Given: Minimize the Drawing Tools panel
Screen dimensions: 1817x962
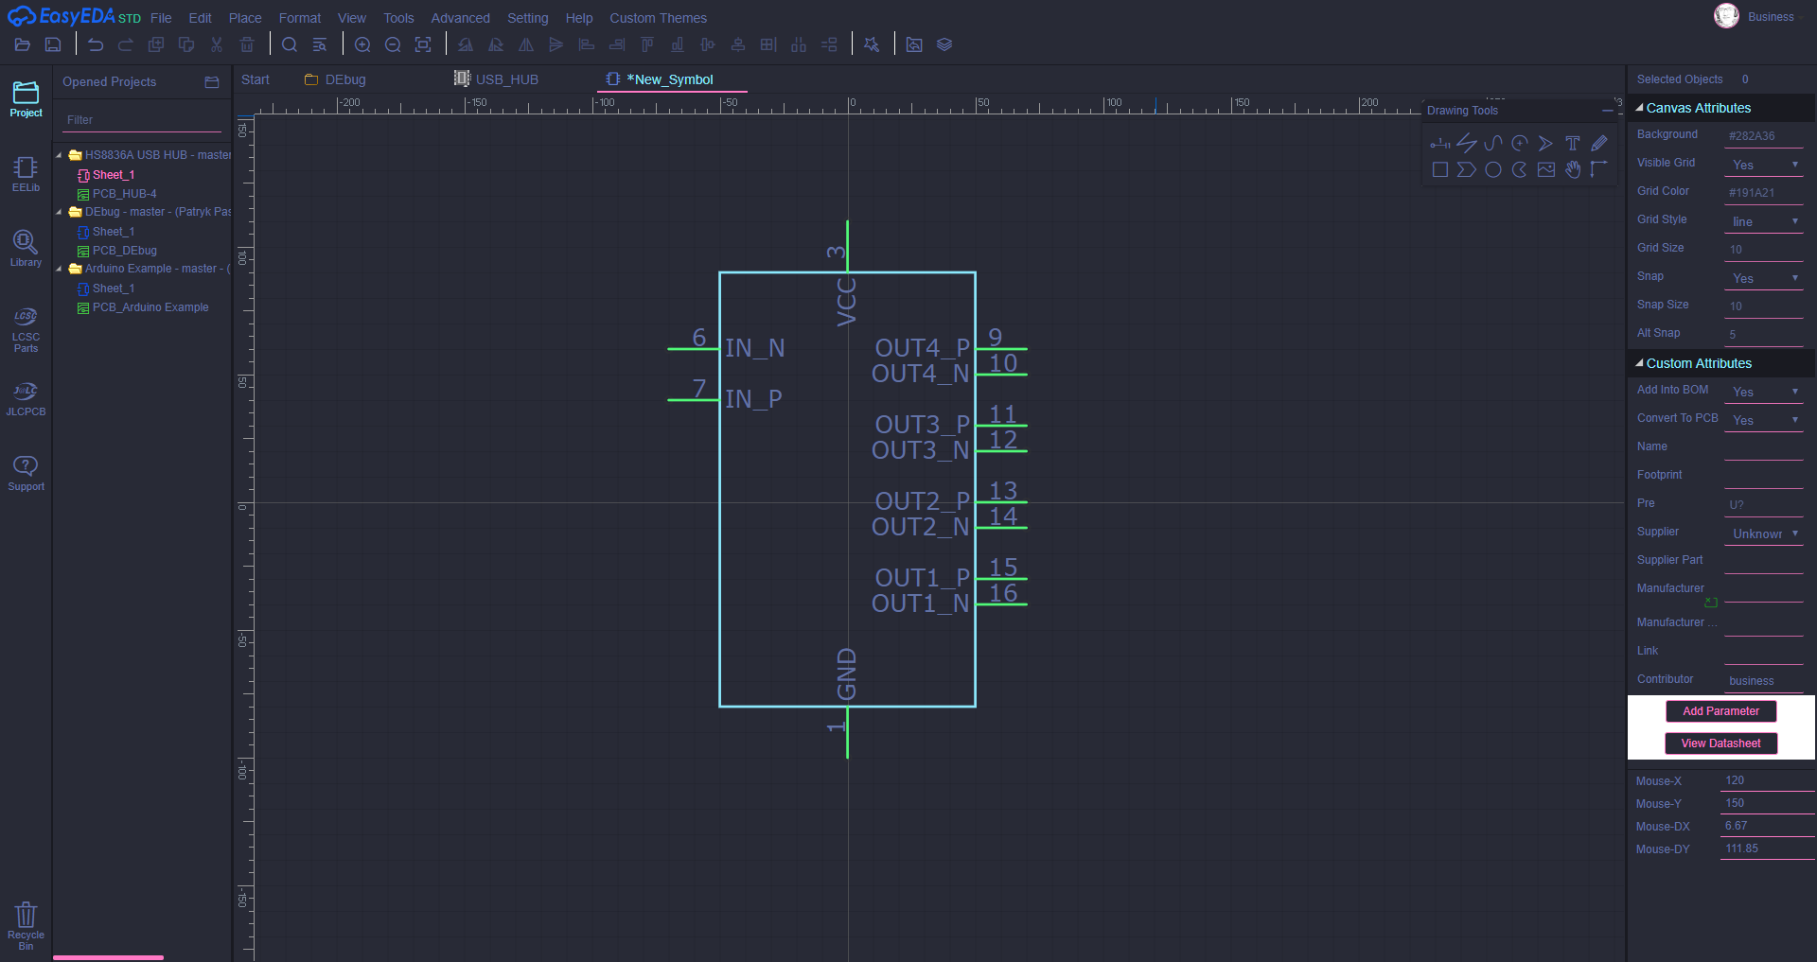Looking at the screenshot, I should pos(1607,111).
